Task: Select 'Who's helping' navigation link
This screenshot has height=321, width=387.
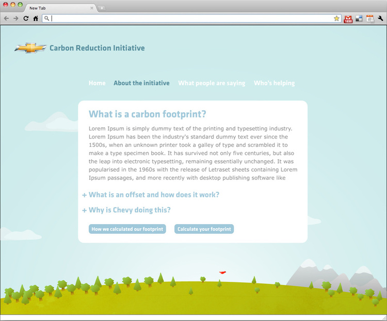Action: tap(274, 83)
